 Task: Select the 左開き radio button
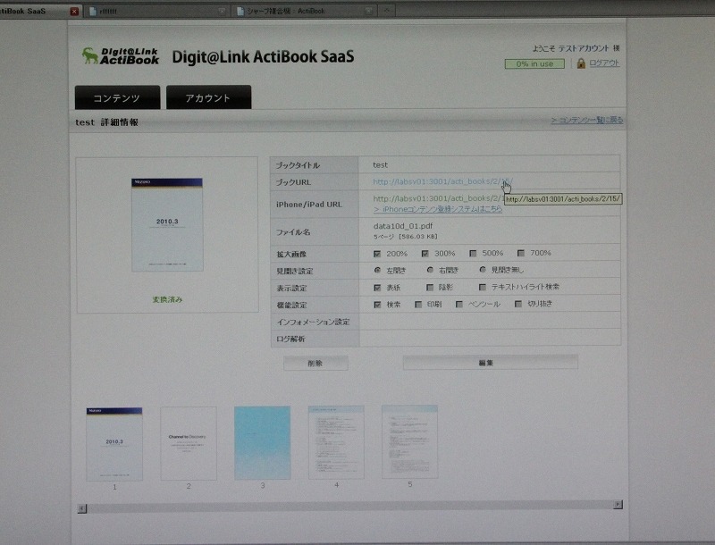click(377, 270)
